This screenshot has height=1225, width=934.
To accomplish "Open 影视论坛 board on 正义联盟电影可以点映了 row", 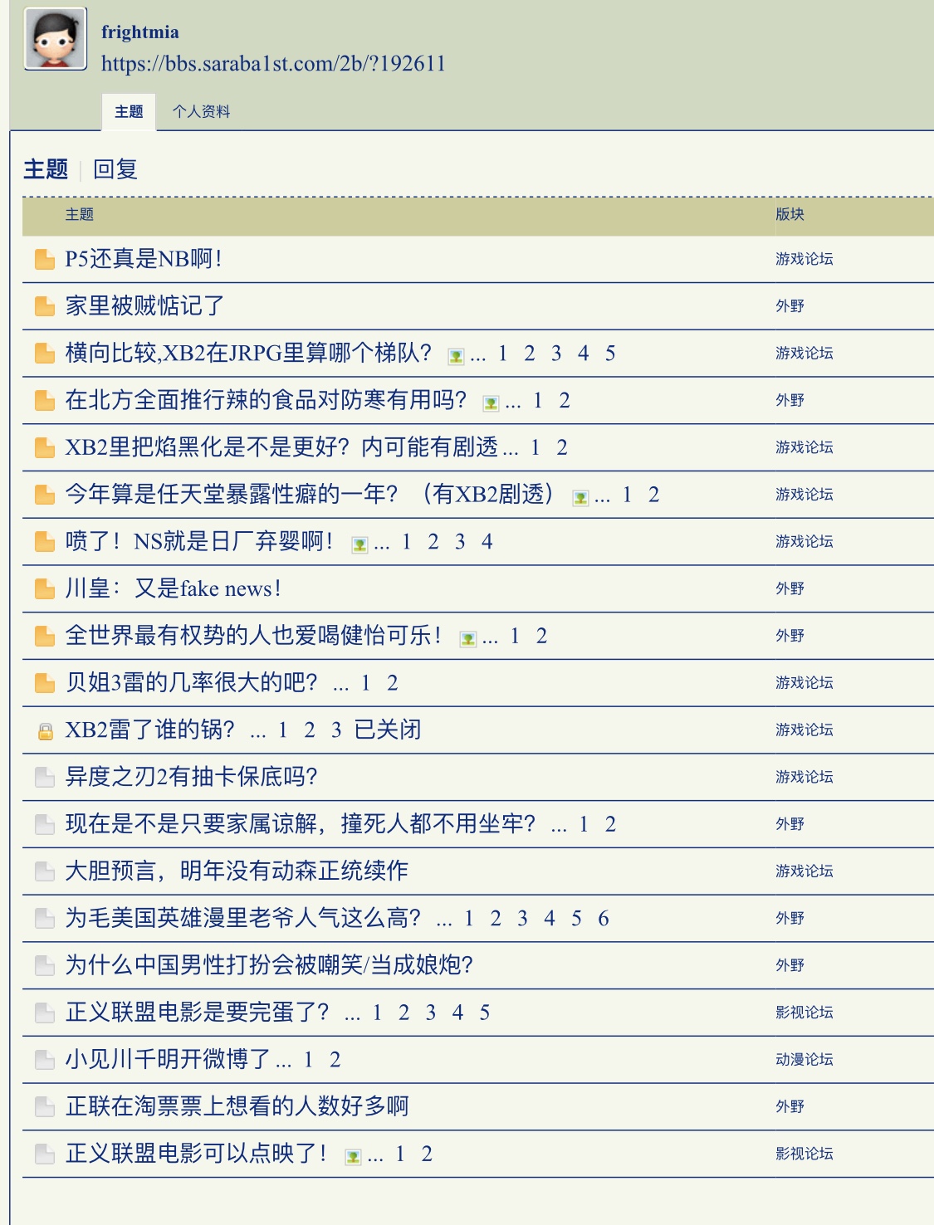I will 804,1154.
